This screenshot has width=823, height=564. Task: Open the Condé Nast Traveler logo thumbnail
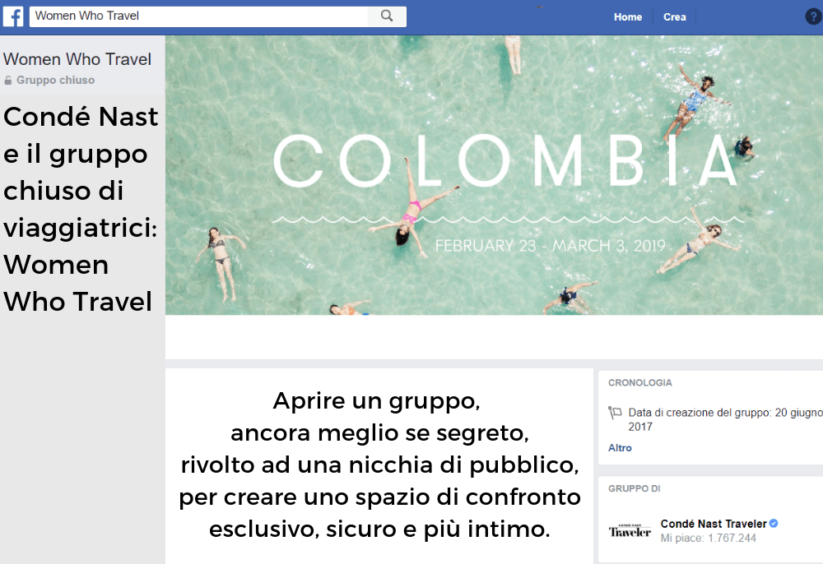coord(630,531)
